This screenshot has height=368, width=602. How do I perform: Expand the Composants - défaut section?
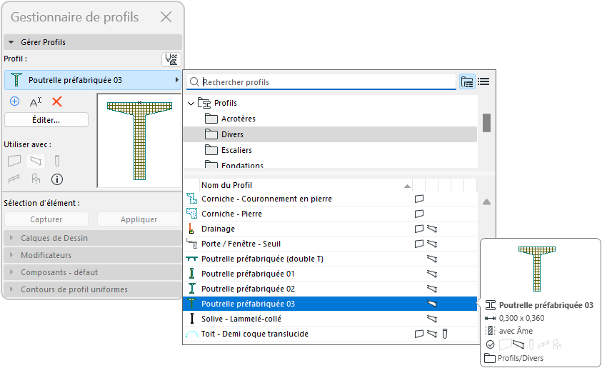pyautogui.click(x=93, y=272)
